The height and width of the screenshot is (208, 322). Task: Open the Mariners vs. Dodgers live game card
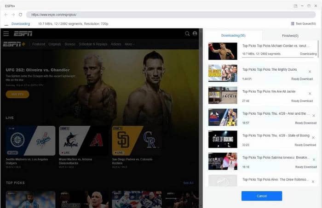pos(30,141)
